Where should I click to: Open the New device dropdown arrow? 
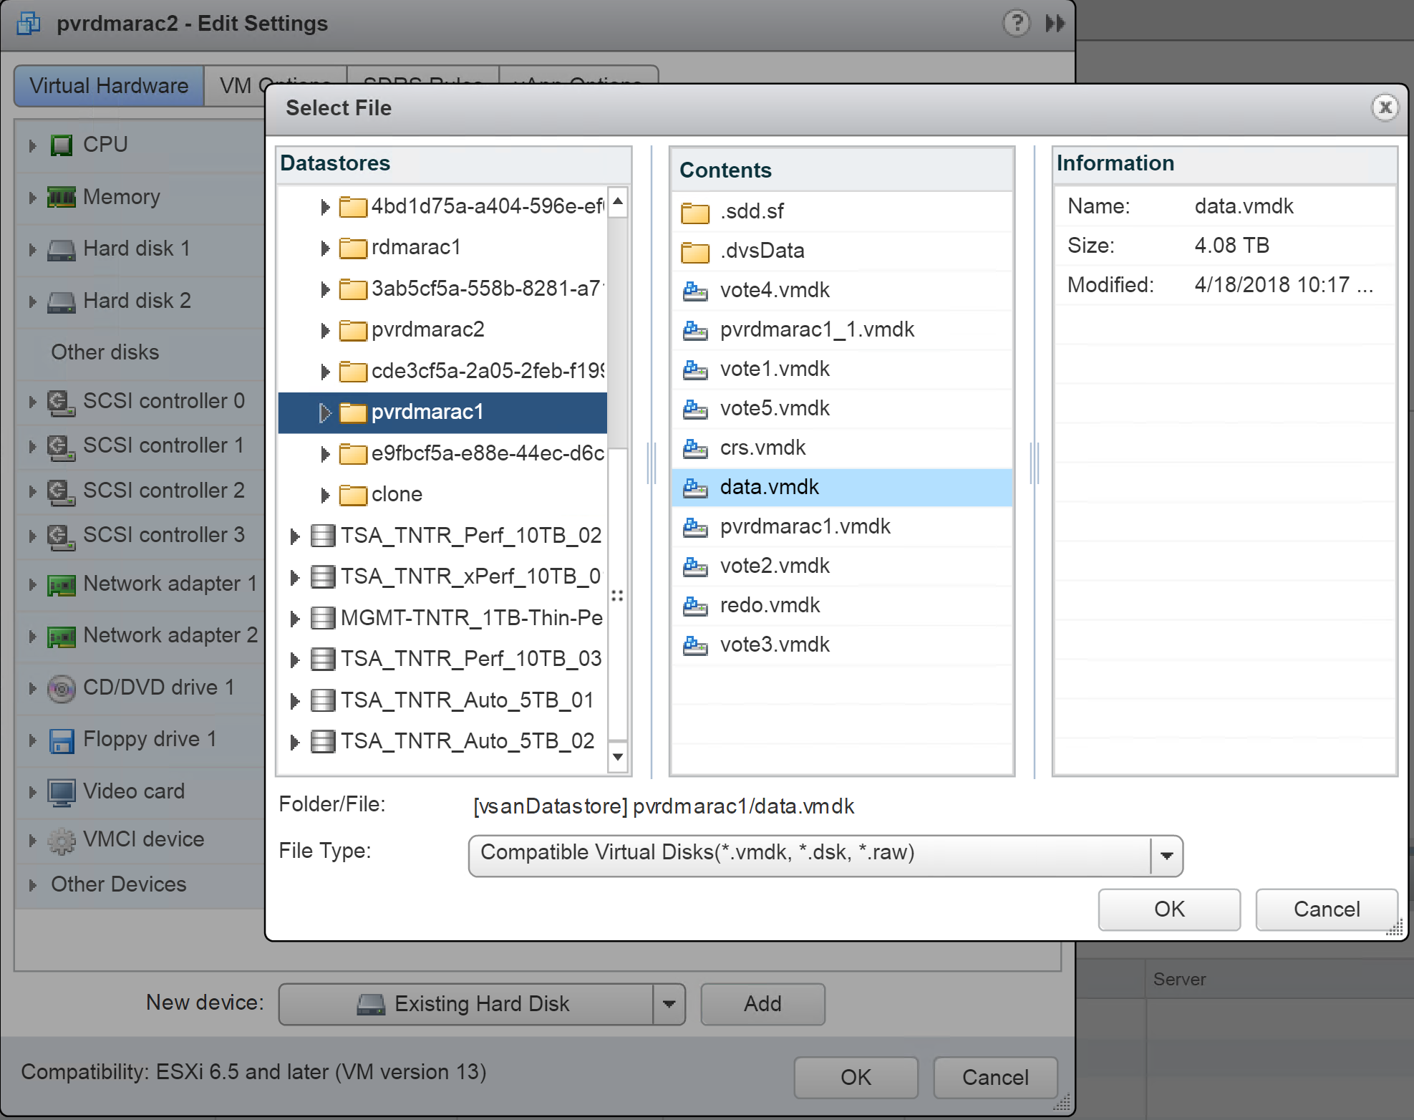(669, 1004)
